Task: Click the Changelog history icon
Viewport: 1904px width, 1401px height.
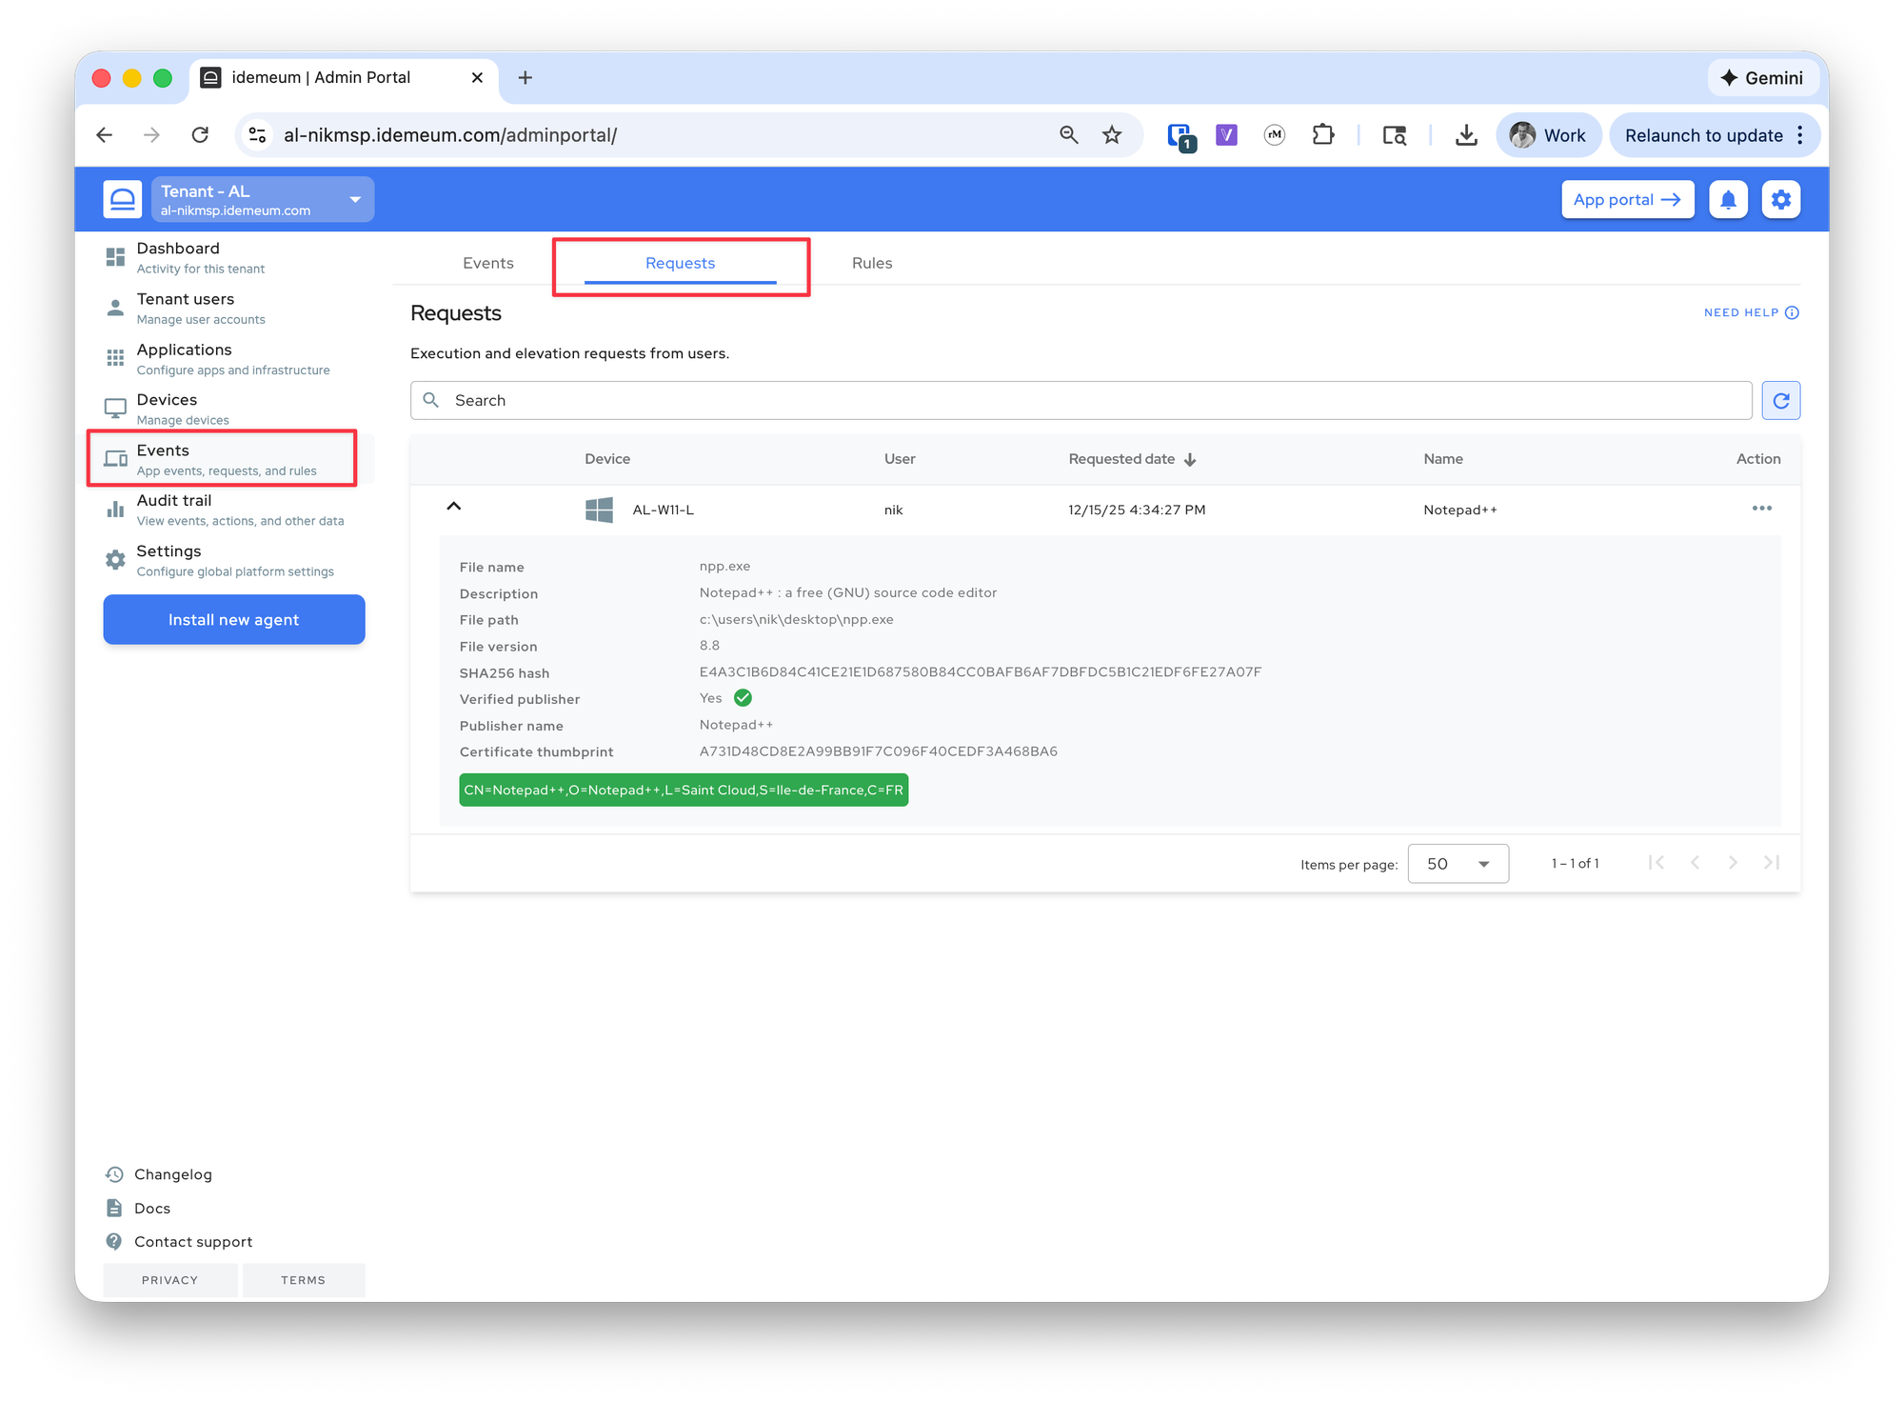Action: coord(114,1174)
